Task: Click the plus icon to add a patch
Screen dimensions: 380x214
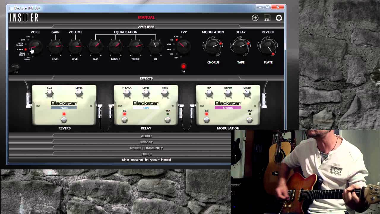Action: click(x=255, y=18)
